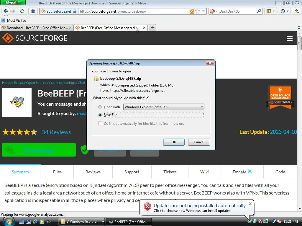
Task: Expand the History button dropdown arrow
Action: (288, 11)
